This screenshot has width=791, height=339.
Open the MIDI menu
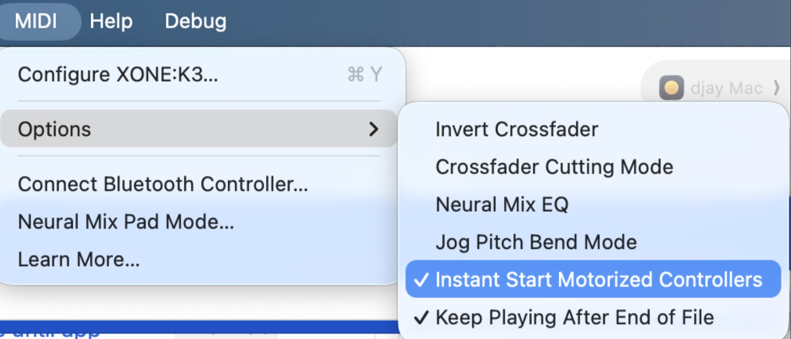pos(36,21)
